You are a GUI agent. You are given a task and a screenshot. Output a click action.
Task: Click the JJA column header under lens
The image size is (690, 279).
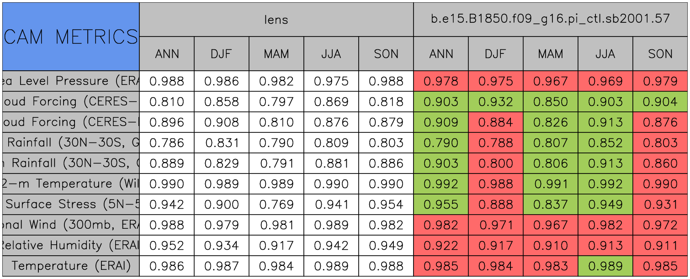pos(331,54)
